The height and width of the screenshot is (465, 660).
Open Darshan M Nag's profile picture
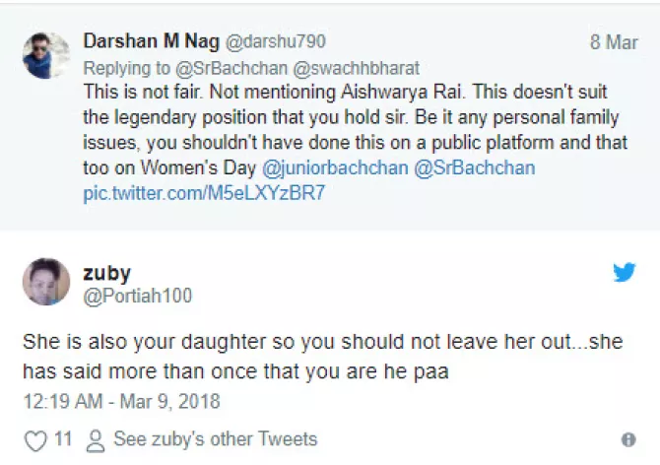tap(45, 55)
